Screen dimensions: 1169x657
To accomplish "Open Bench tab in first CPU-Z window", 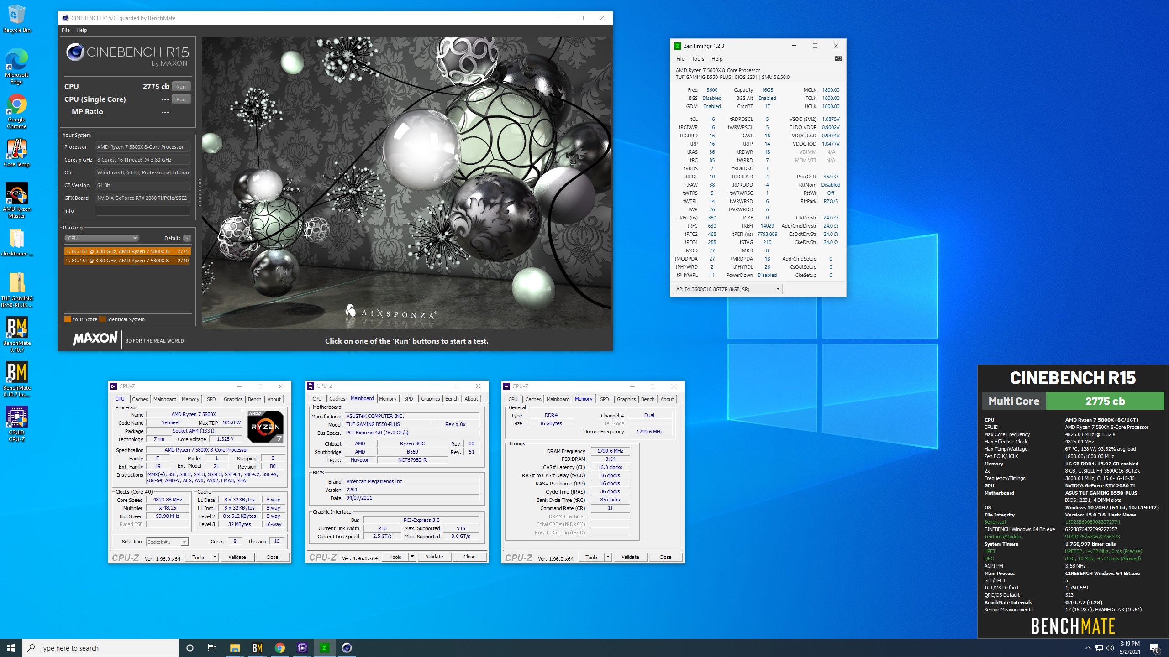I will point(255,399).
